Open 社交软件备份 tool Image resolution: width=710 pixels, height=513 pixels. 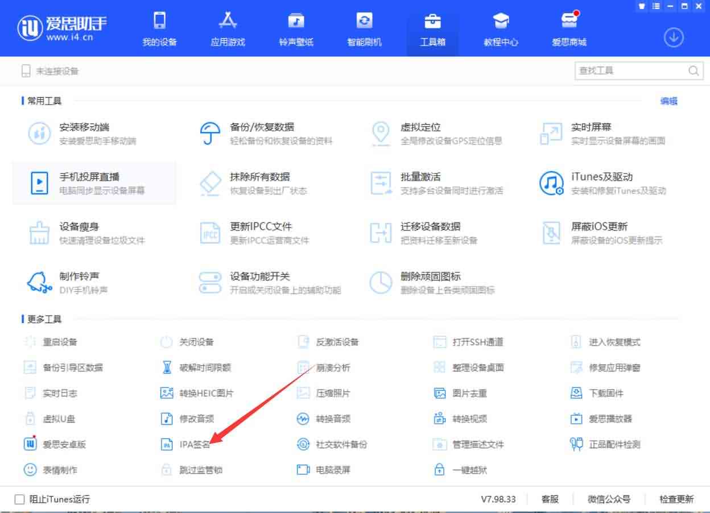[x=332, y=444]
